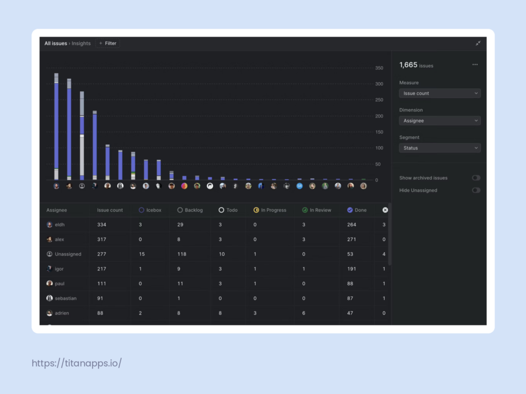Collapse the insights panel with the shrink icon
This screenshot has width=526, height=394.
click(478, 43)
